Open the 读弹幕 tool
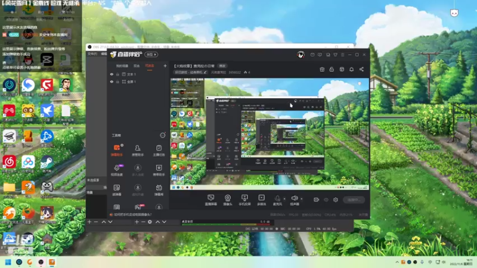 (116, 190)
